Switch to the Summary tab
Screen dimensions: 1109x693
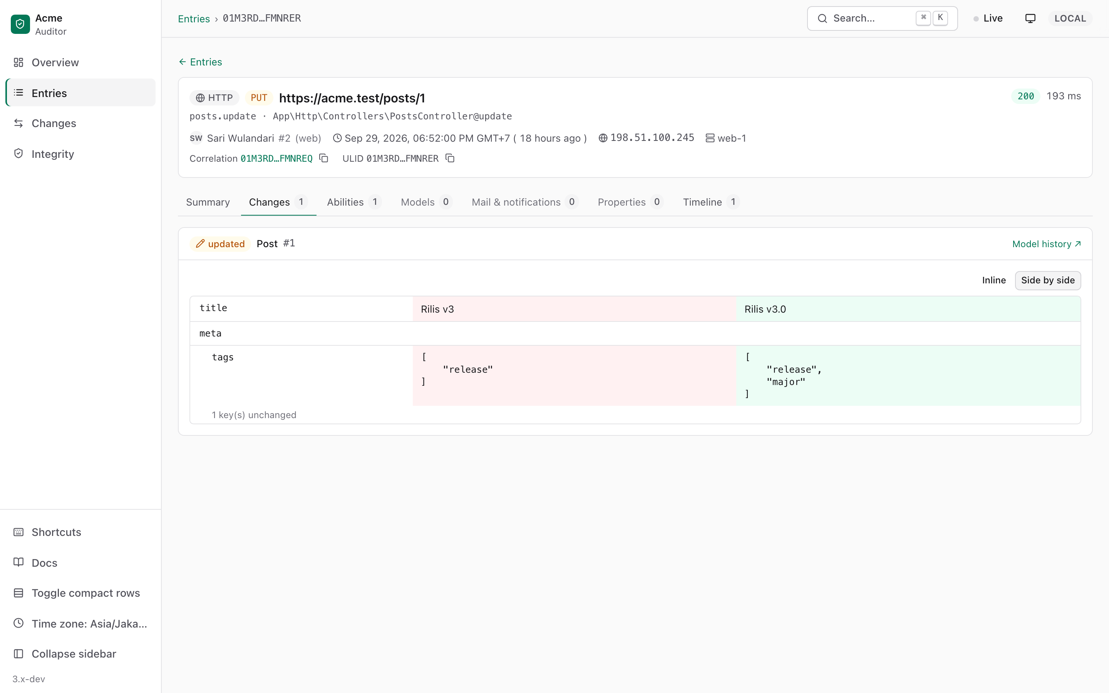point(208,202)
